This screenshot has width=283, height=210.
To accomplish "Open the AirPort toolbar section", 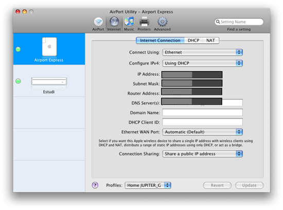I will [x=98, y=24].
